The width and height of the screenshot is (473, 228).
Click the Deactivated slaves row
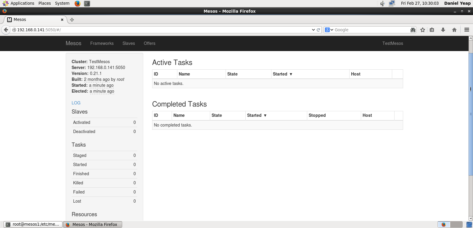click(104, 132)
